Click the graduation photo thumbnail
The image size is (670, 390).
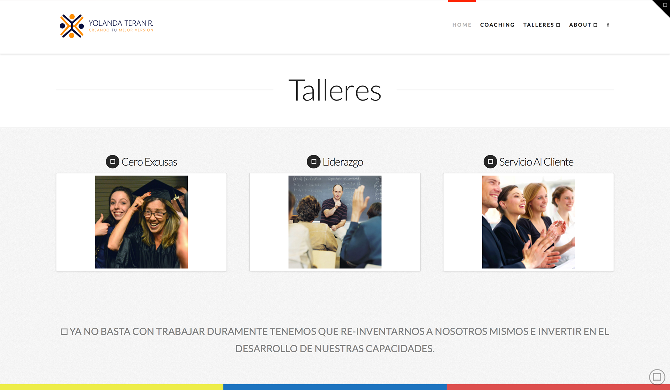[141, 222]
